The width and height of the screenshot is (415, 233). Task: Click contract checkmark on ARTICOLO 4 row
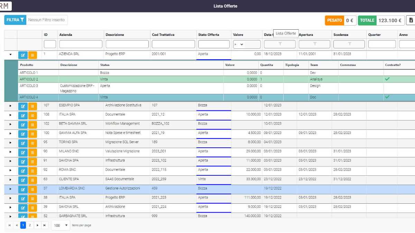tap(387, 97)
